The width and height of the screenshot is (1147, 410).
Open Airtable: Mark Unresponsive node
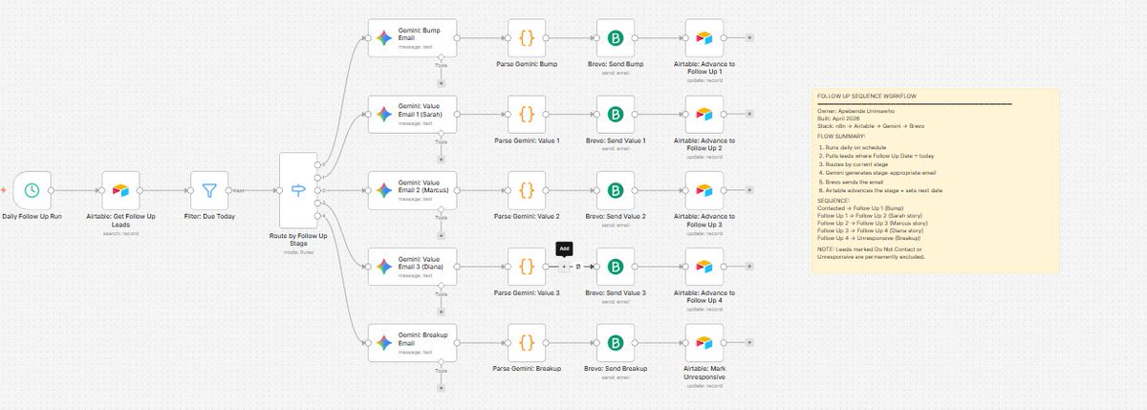click(x=704, y=343)
